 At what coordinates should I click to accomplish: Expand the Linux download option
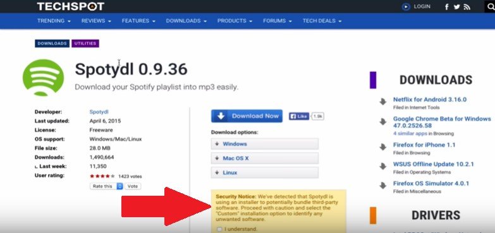[264, 172]
